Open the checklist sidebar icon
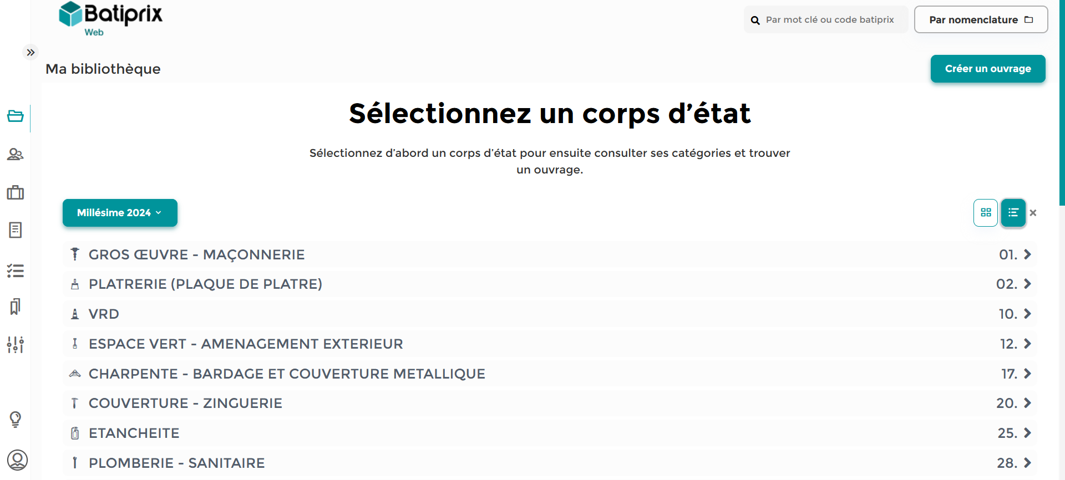 point(16,270)
